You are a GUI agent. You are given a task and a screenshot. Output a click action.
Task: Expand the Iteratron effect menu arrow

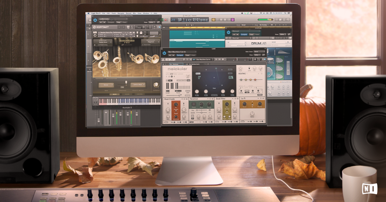coord(208,99)
